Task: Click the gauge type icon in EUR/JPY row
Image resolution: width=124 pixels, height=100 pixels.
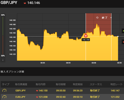Action: point(4,97)
